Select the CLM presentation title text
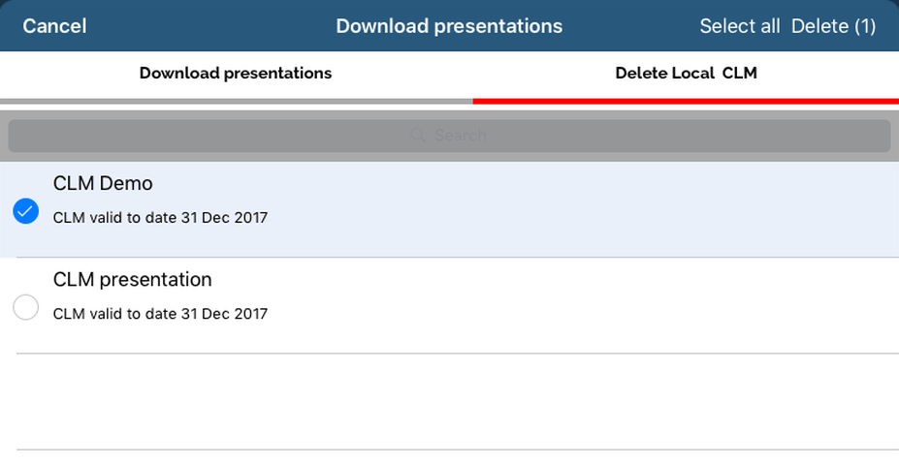 [132, 280]
